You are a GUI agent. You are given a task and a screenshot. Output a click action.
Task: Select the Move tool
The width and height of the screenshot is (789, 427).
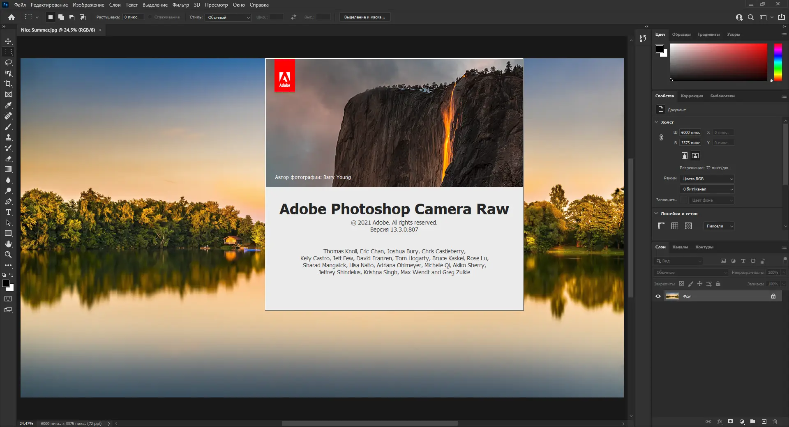(8, 41)
